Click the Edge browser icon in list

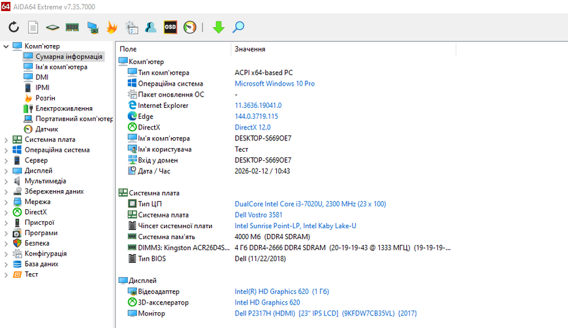[x=133, y=116]
